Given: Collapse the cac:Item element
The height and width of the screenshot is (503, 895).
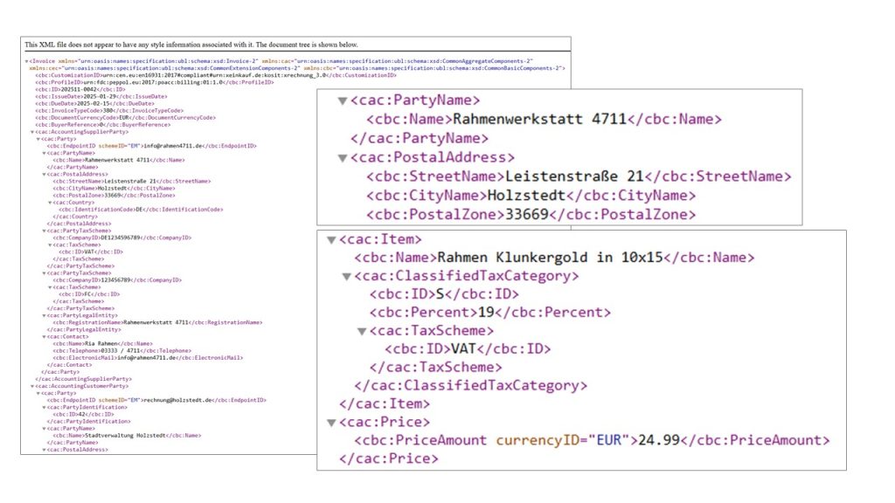Looking at the screenshot, I should pos(331,239).
